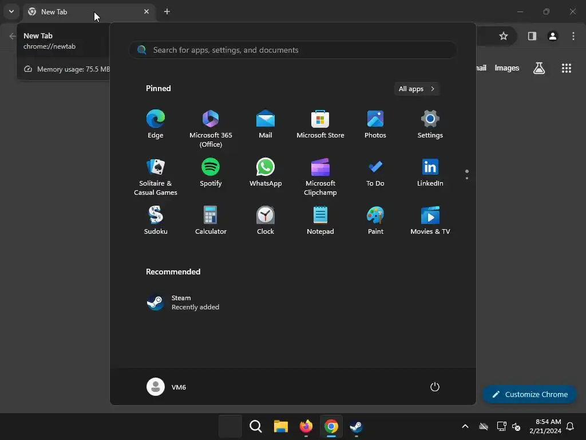Open taskbar Search icon
Image resolution: width=586 pixels, height=440 pixels.
coord(256,426)
